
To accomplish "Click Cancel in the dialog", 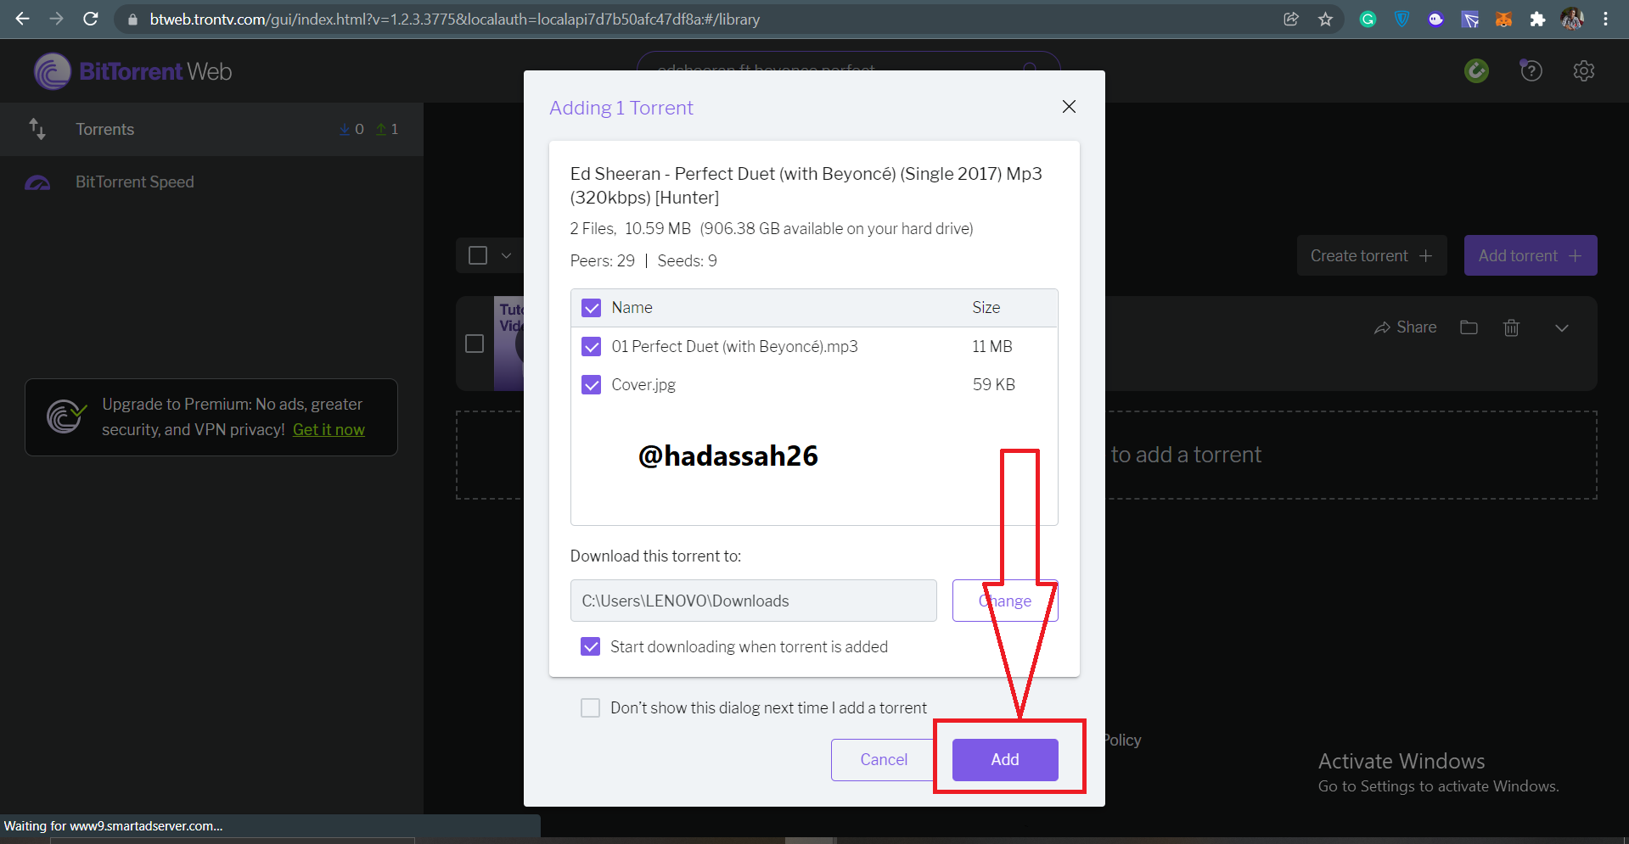I will (x=883, y=759).
